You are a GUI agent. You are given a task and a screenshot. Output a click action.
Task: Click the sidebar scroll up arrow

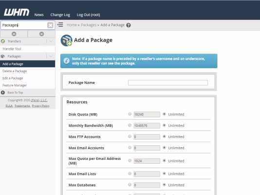tap(14, 34)
